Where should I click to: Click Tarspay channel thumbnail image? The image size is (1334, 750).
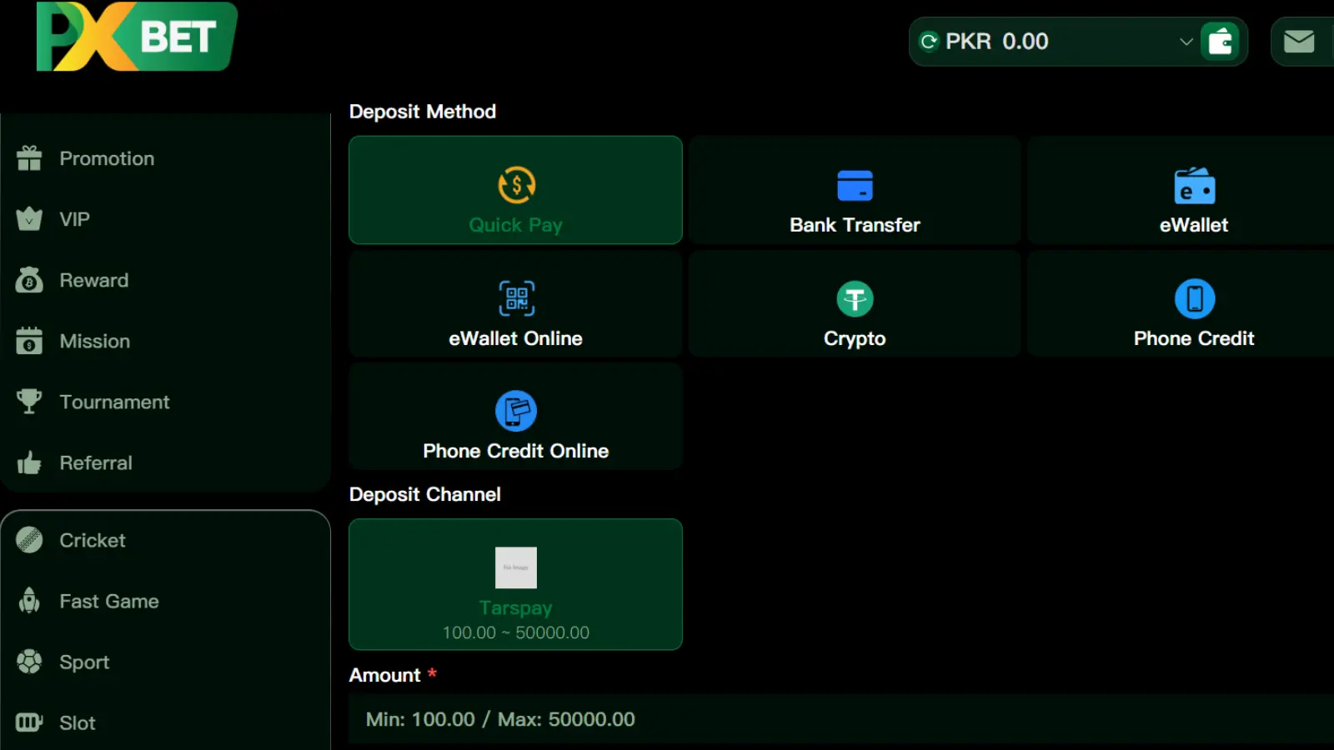(516, 567)
